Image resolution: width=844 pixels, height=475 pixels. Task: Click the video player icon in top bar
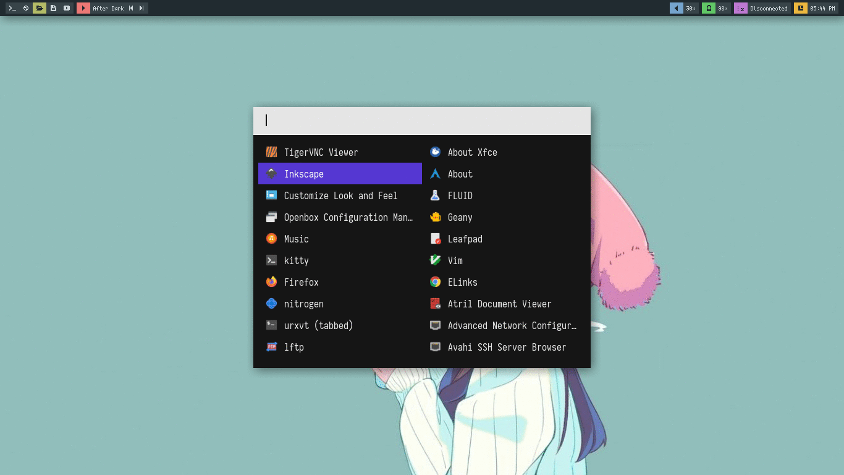pyautogui.click(x=67, y=8)
